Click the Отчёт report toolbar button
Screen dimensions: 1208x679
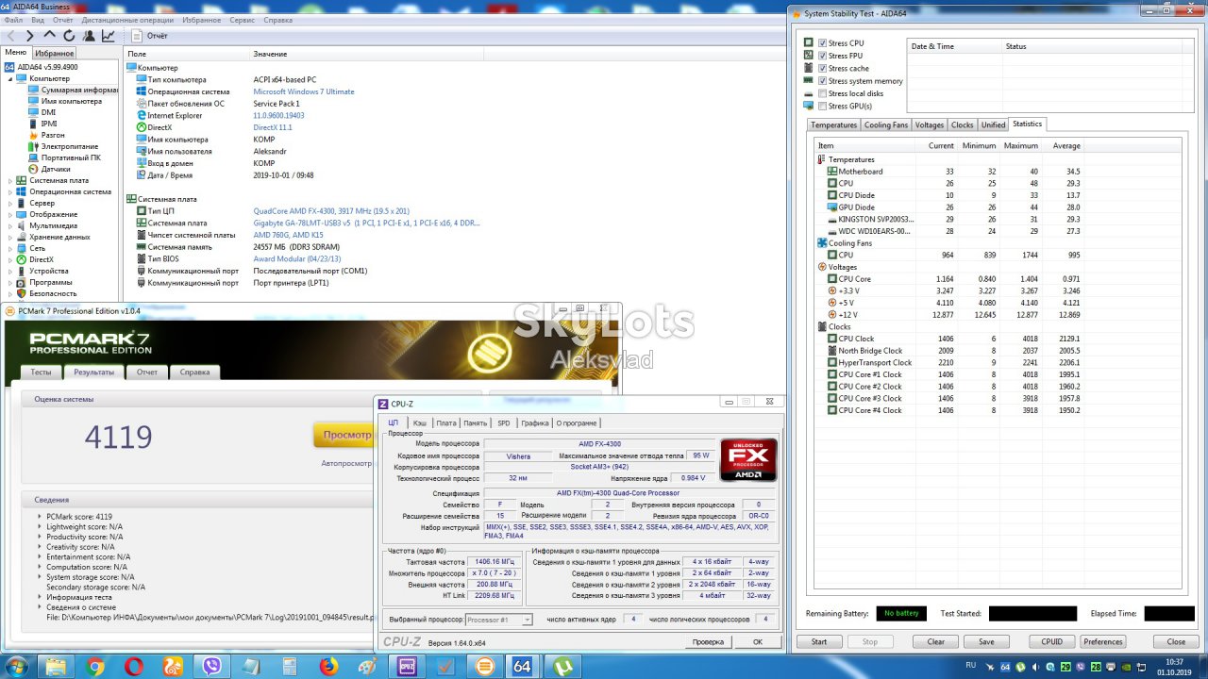pos(150,36)
